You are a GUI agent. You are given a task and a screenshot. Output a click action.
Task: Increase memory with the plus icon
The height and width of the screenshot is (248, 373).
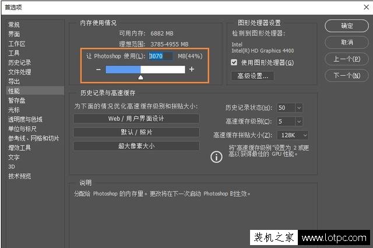click(x=192, y=69)
